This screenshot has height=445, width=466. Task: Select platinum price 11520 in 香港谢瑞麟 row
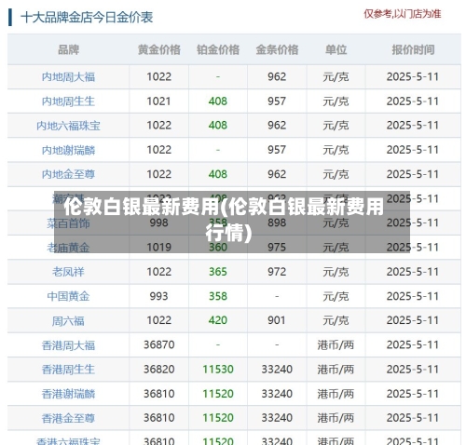[x=218, y=394]
